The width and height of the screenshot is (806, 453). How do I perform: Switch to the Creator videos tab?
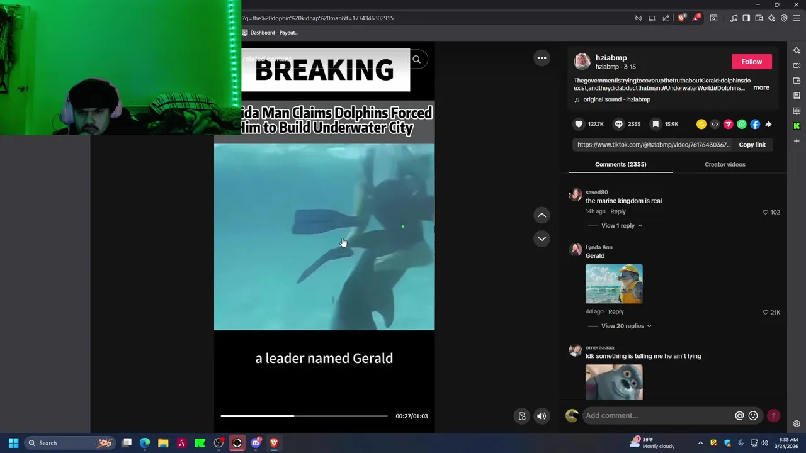click(725, 164)
